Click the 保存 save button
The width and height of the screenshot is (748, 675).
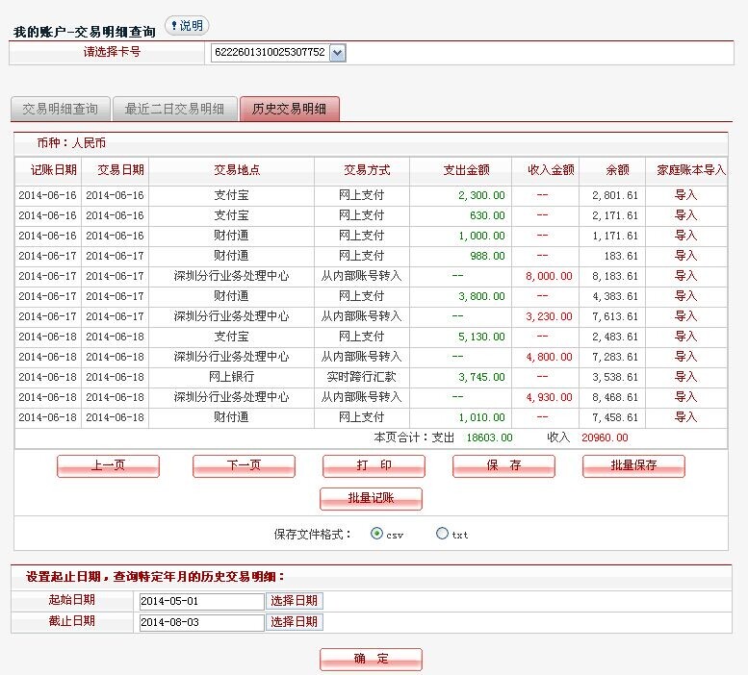(503, 465)
